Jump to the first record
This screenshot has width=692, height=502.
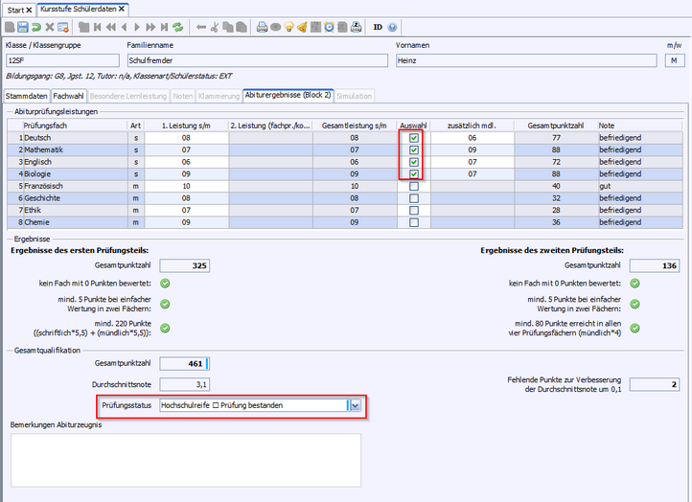pyautogui.click(x=98, y=27)
